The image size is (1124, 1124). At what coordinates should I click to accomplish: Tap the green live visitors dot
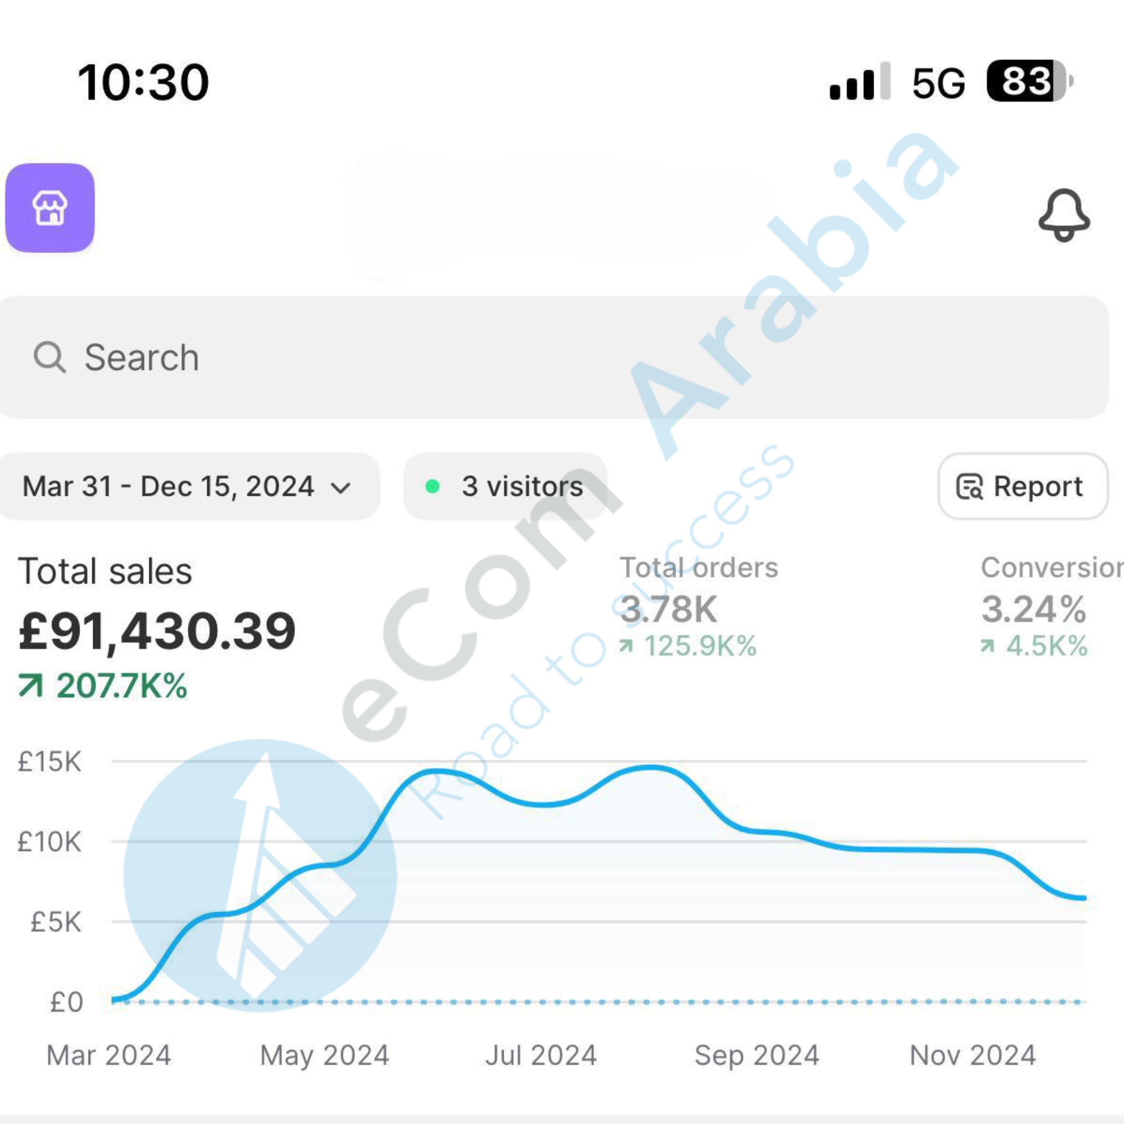click(x=432, y=487)
